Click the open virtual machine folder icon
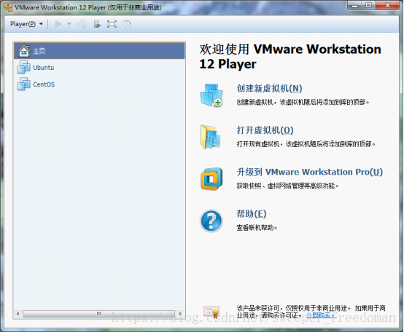This screenshot has height=332, width=404. pyautogui.click(x=211, y=137)
